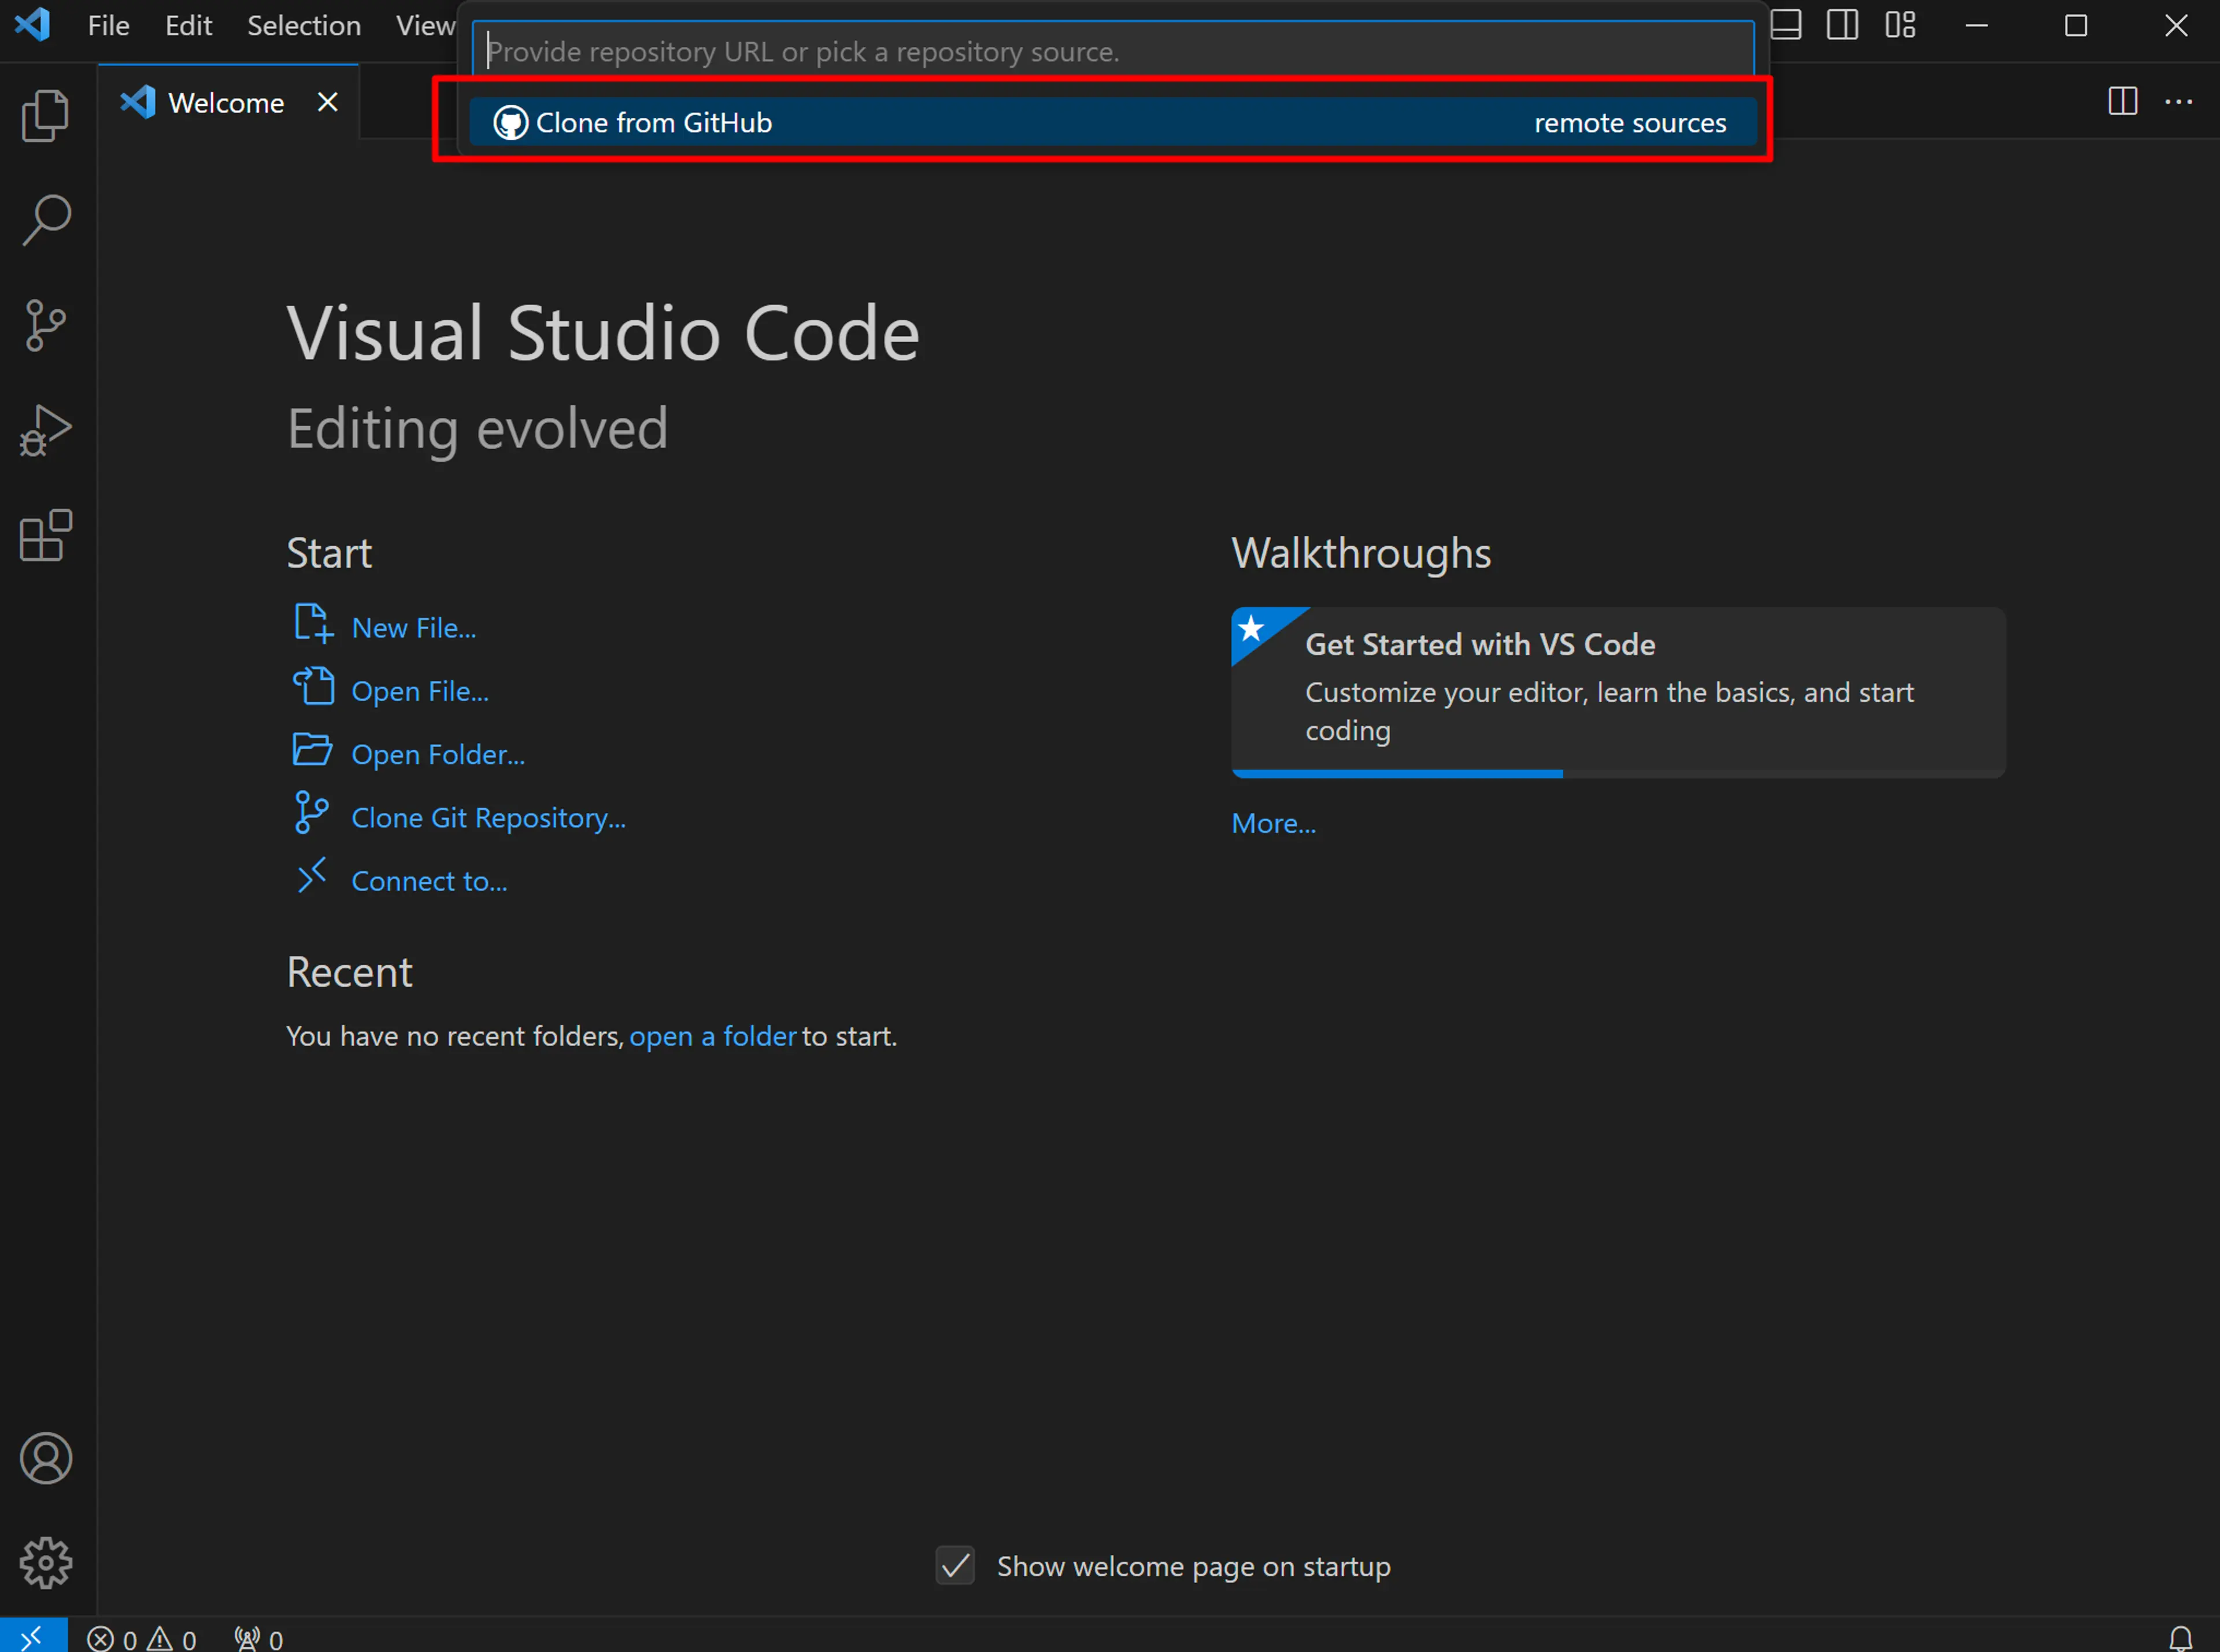
Task: Click the Connect to remote icon in Start
Action: coord(312,875)
